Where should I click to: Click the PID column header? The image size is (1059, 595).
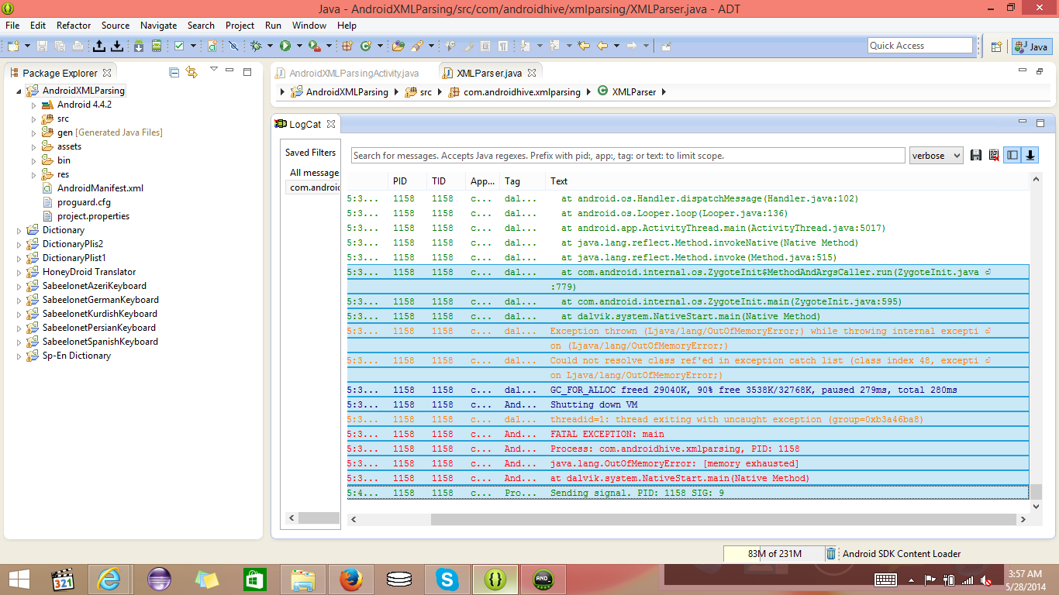pos(400,181)
